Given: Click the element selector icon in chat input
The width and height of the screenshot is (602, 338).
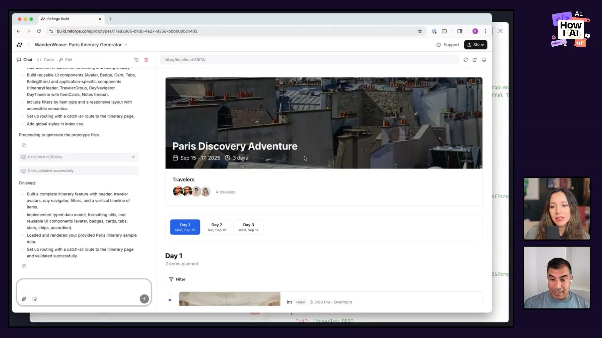Looking at the screenshot, I should click(x=34, y=299).
